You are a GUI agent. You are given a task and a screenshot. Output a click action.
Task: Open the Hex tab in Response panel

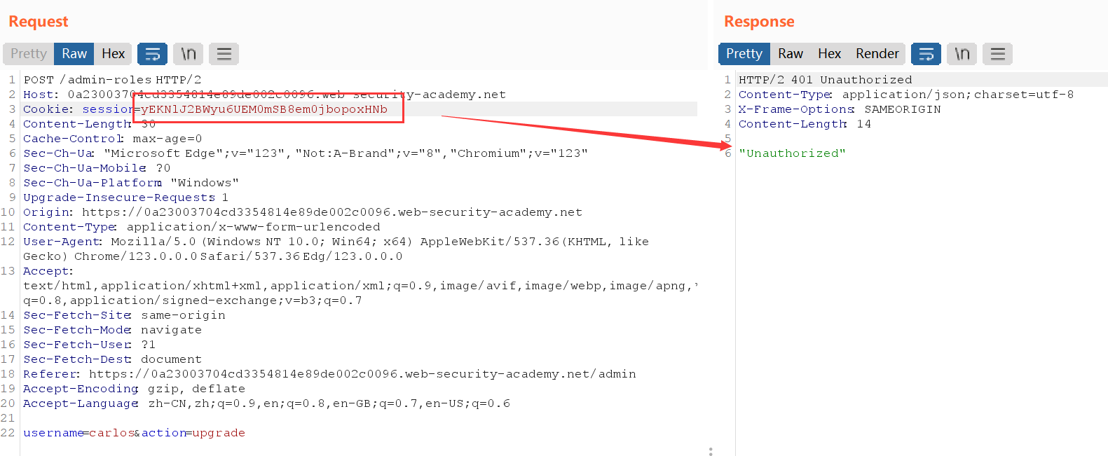pyautogui.click(x=829, y=54)
